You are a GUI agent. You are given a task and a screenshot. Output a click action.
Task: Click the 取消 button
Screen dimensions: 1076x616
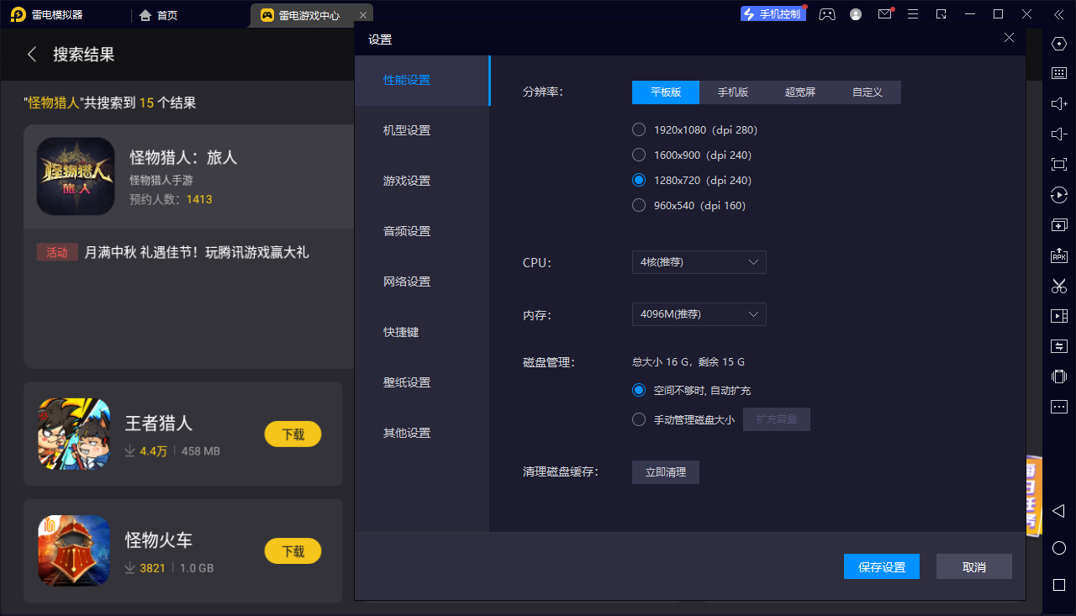tap(974, 567)
